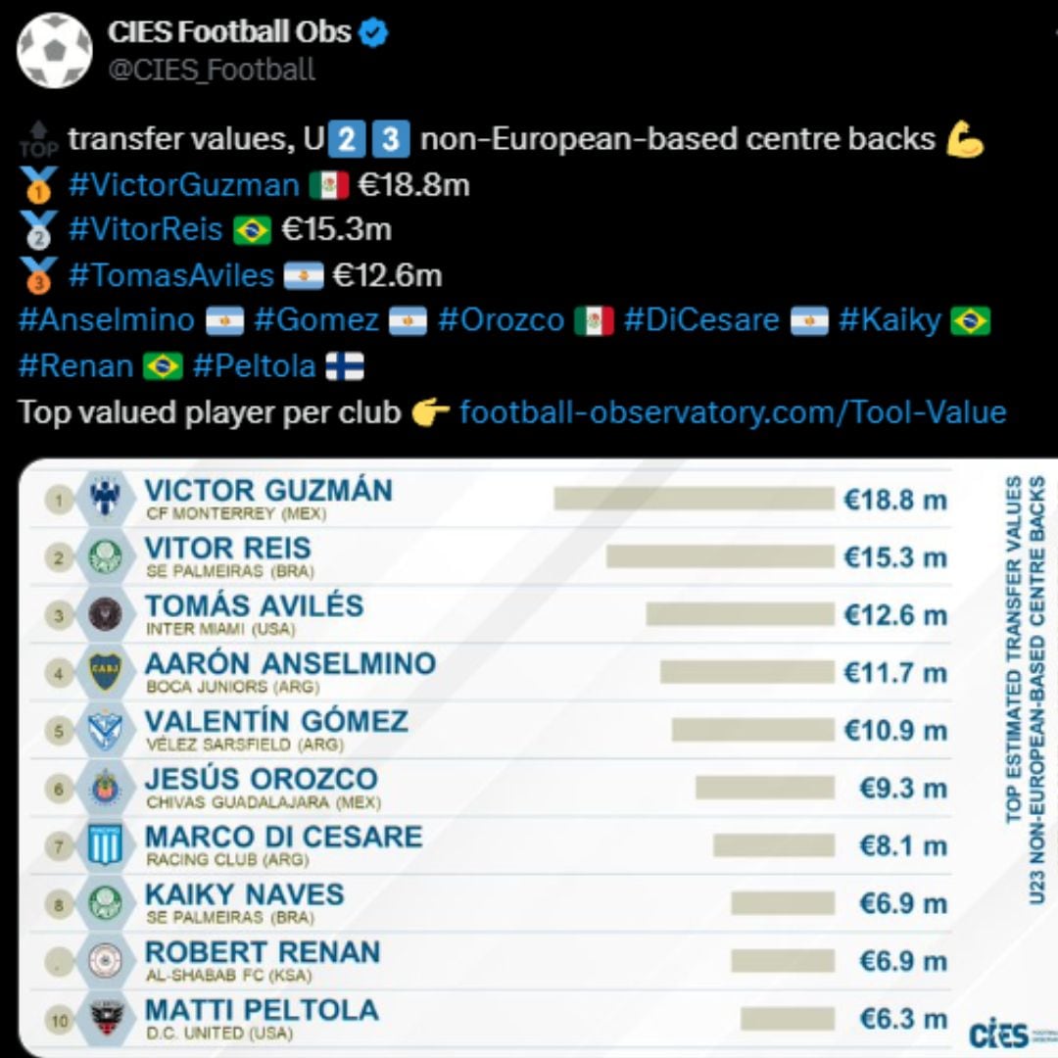Click the blue verified badge
1058x1058 pixels.
pos(374,33)
